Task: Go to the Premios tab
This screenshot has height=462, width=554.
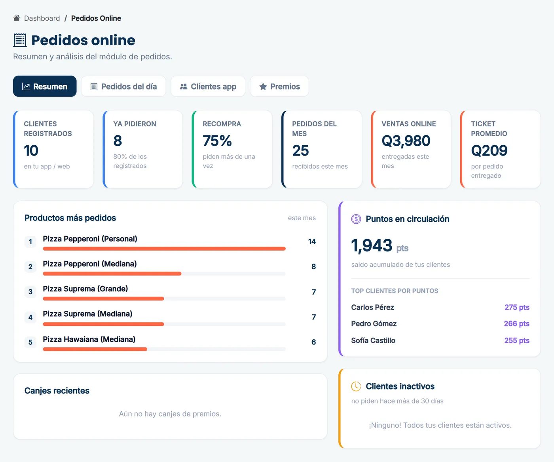Action: (x=279, y=86)
